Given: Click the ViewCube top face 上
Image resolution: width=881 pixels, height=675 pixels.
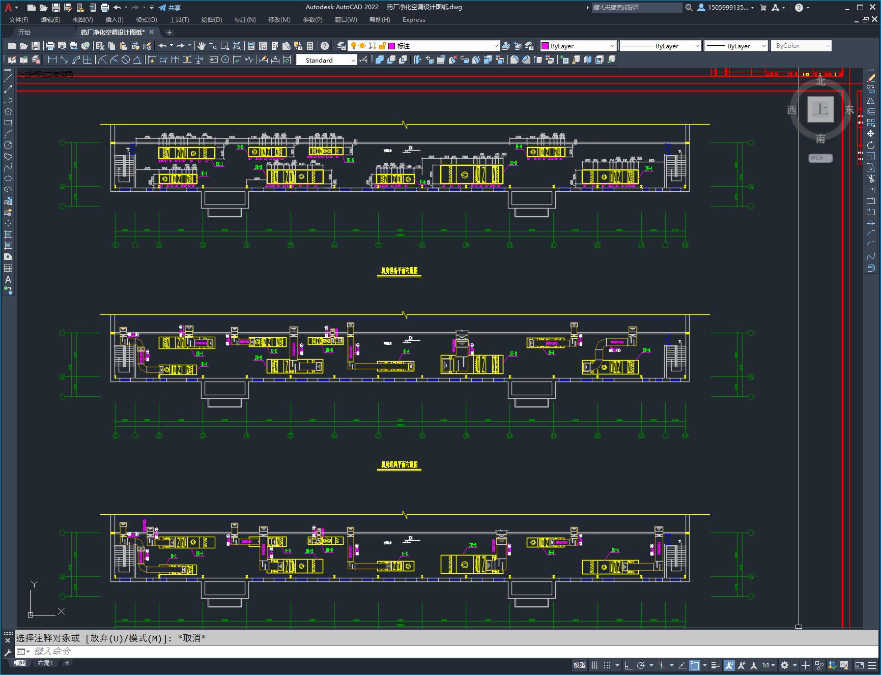Looking at the screenshot, I should (x=820, y=109).
